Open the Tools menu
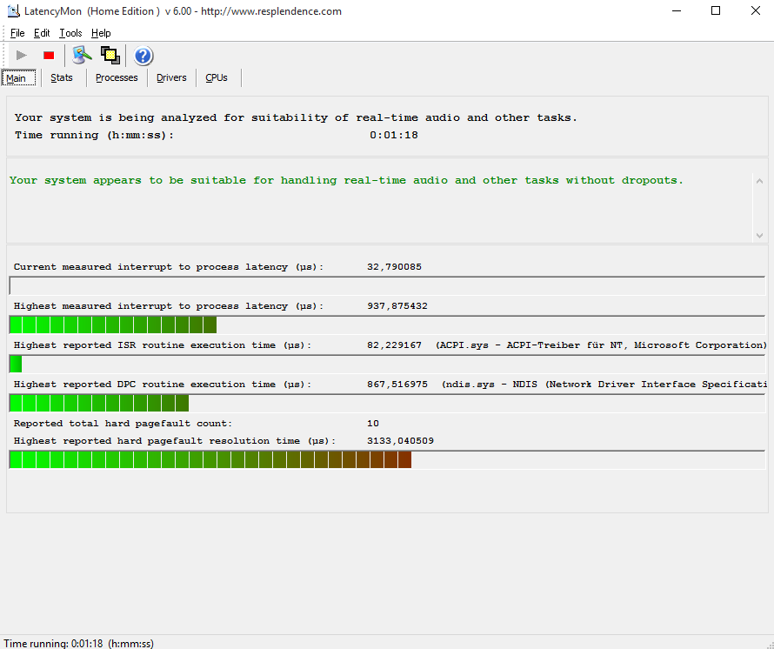 point(70,33)
